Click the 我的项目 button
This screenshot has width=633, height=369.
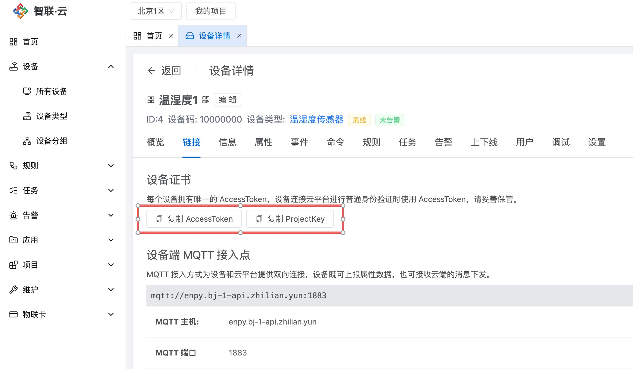pyautogui.click(x=211, y=11)
